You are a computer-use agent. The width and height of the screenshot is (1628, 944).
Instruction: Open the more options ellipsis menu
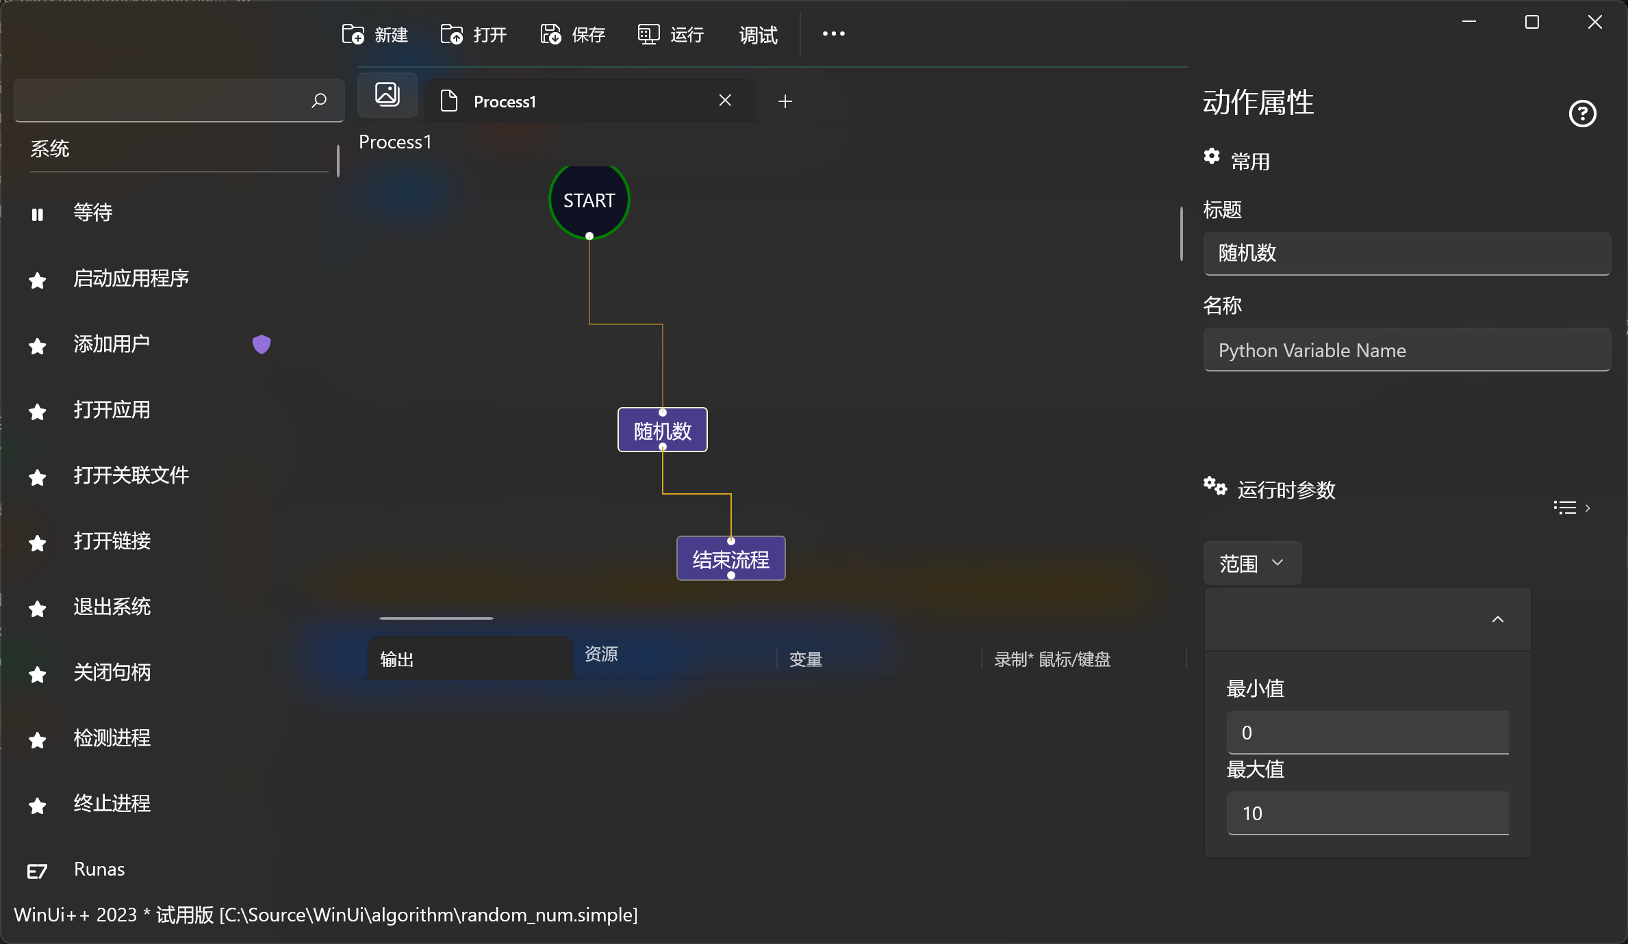click(x=833, y=34)
